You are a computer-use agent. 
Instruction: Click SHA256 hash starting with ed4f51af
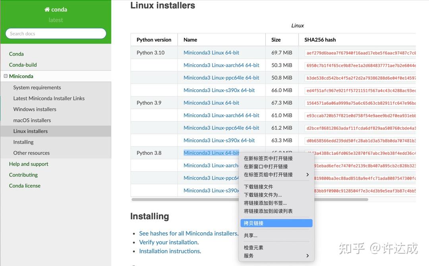(360, 91)
